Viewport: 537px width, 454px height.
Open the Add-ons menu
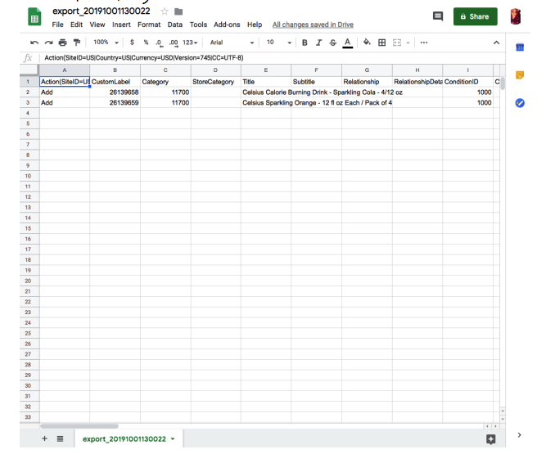click(227, 25)
